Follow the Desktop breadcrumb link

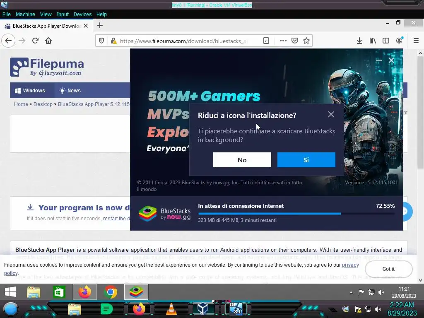coord(43,104)
